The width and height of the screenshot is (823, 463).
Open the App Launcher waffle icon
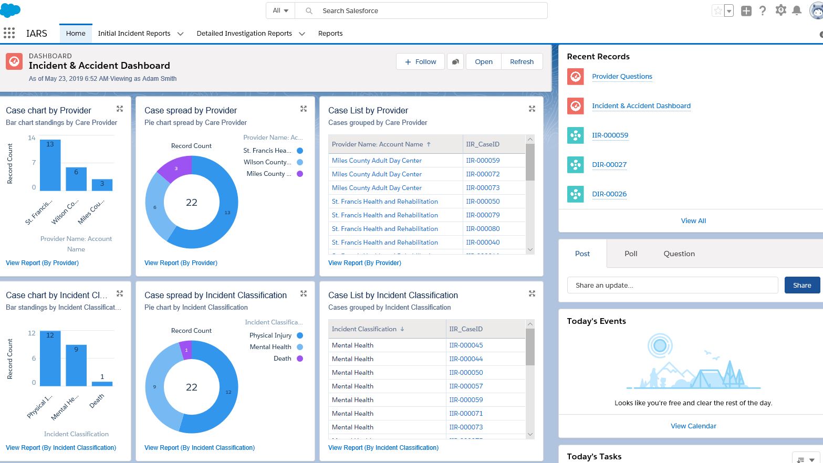[9, 33]
